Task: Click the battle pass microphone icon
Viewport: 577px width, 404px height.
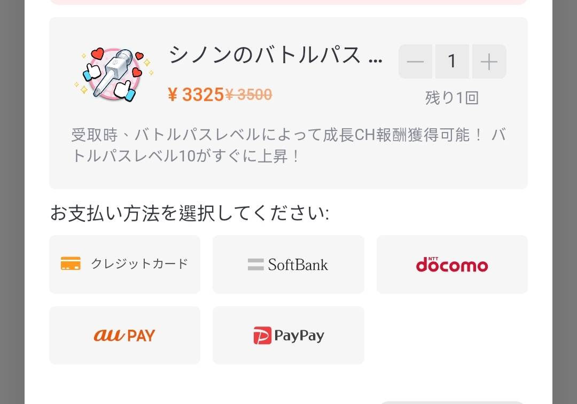Action: (x=113, y=75)
